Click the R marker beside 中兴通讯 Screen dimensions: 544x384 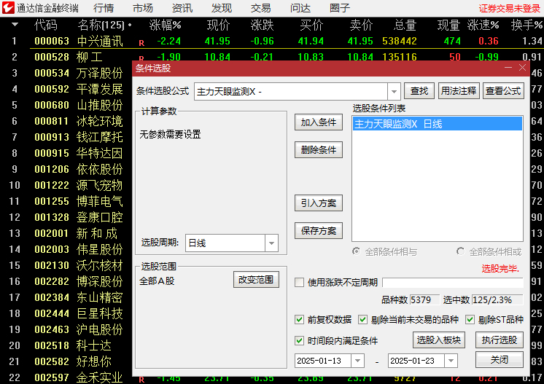click(x=141, y=43)
